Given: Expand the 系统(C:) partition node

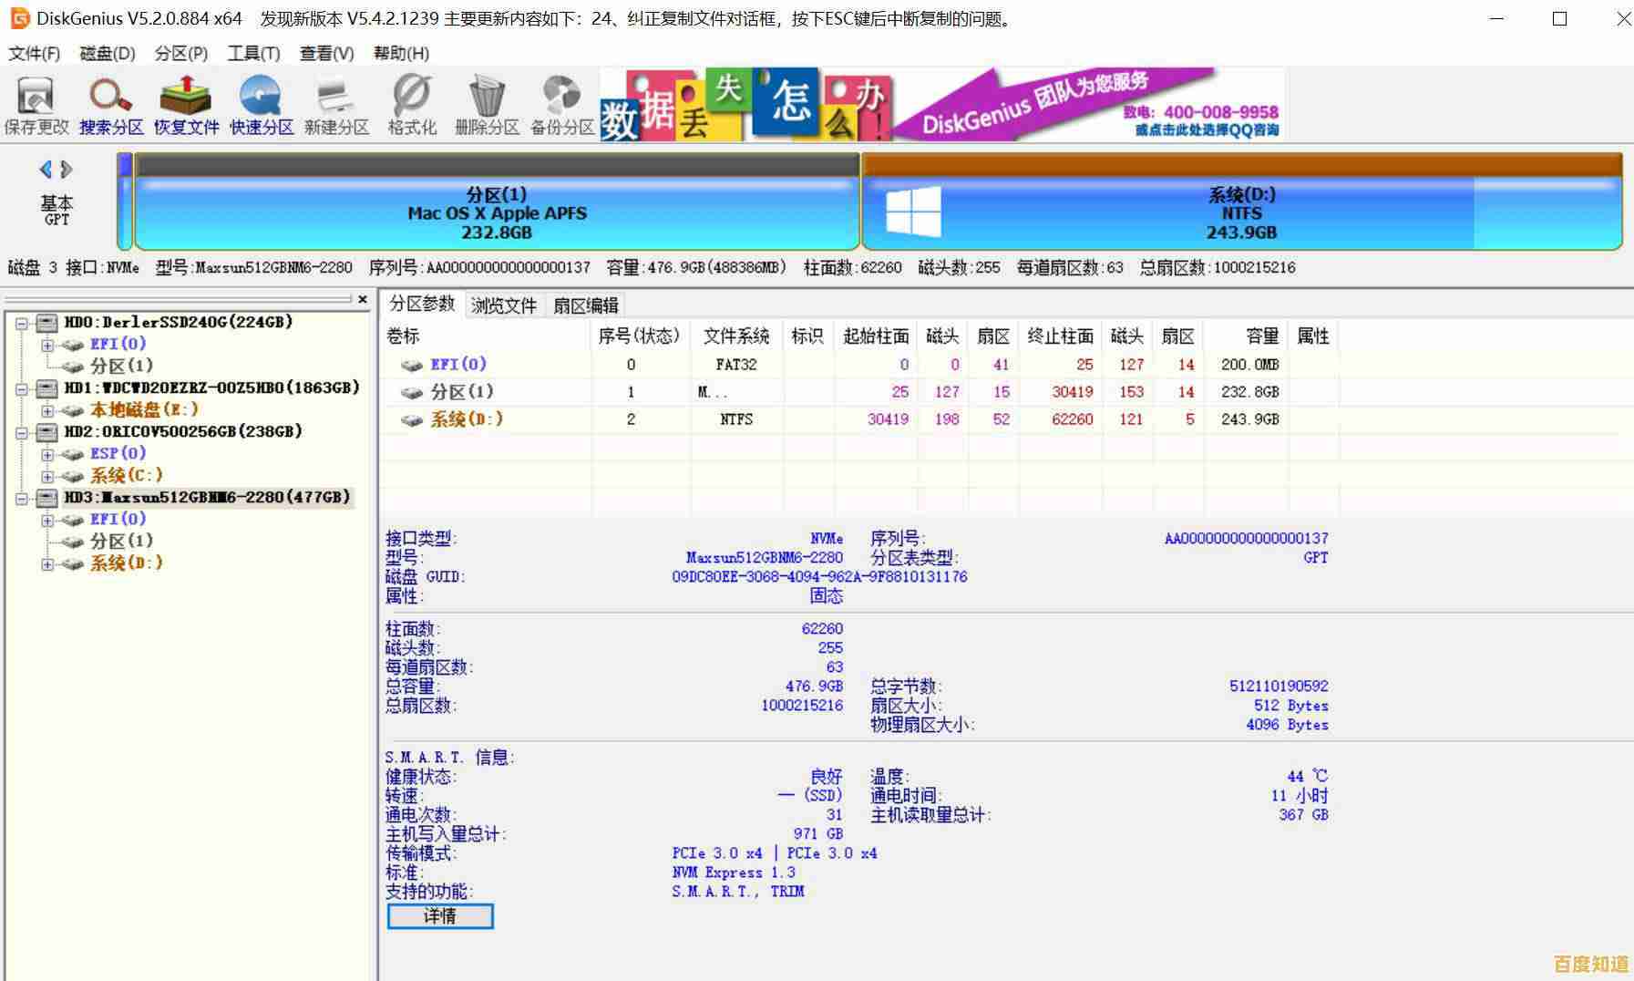Looking at the screenshot, I should coord(47,475).
